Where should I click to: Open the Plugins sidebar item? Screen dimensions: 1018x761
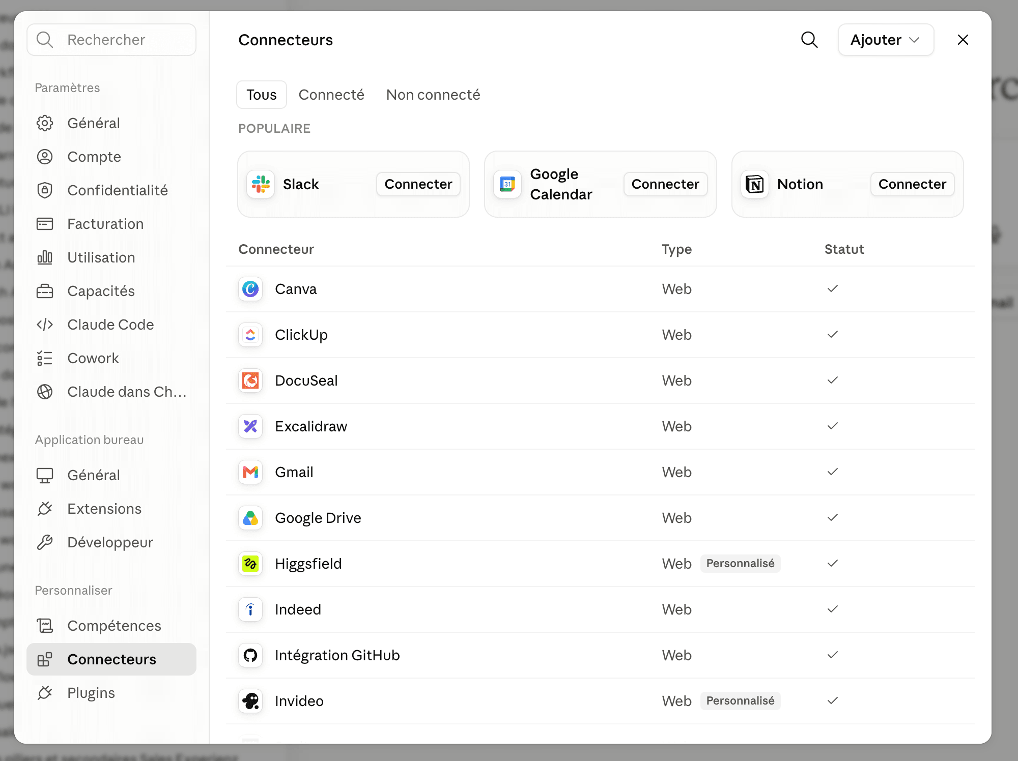pyautogui.click(x=111, y=693)
